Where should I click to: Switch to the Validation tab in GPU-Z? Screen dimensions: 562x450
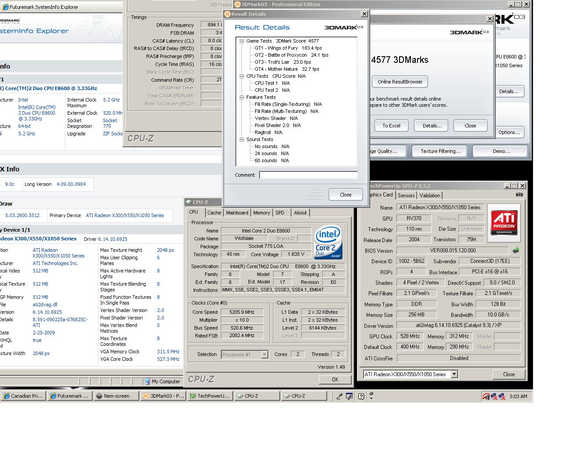tap(430, 196)
